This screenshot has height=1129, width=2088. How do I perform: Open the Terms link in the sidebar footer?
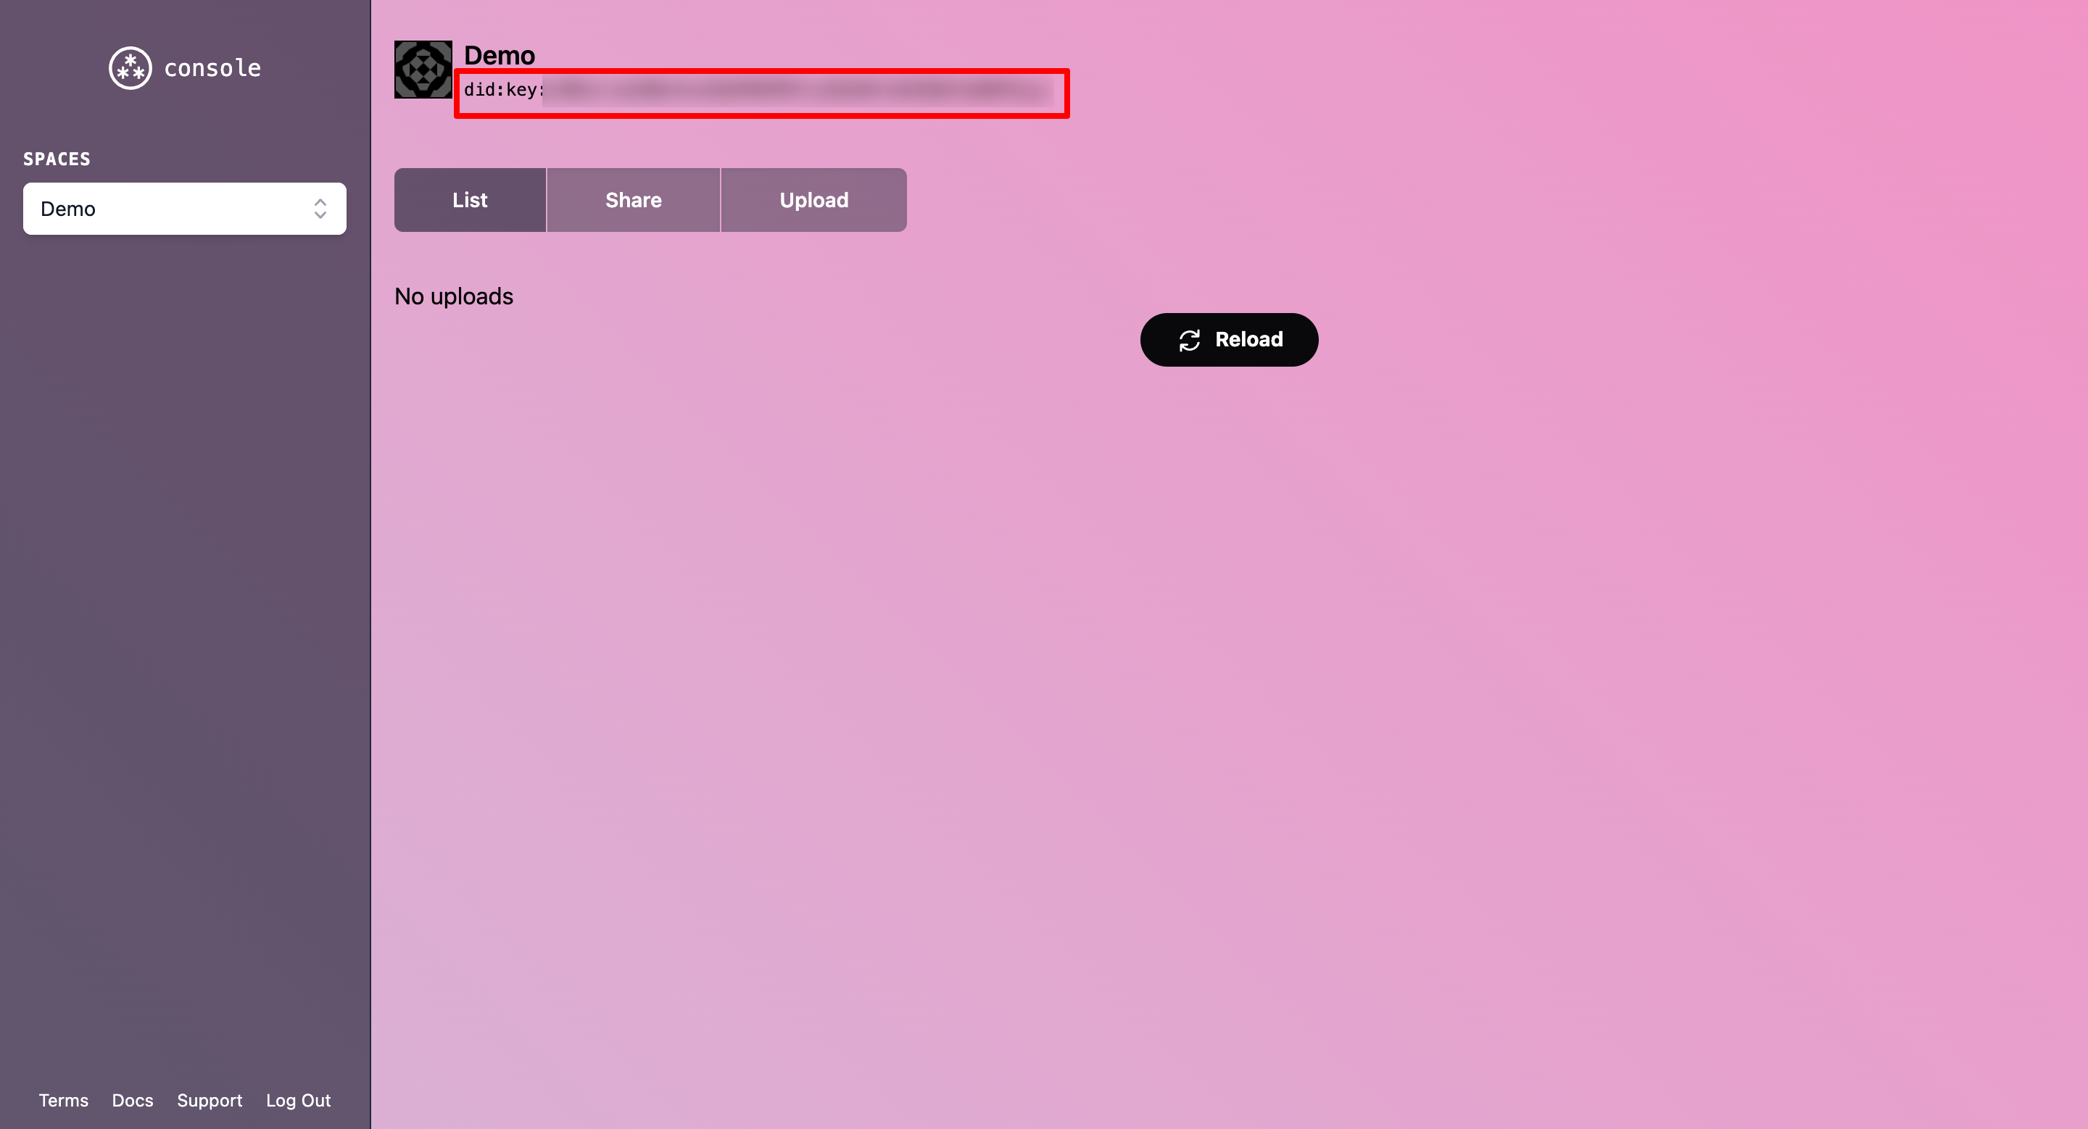tap(63, 1100)
